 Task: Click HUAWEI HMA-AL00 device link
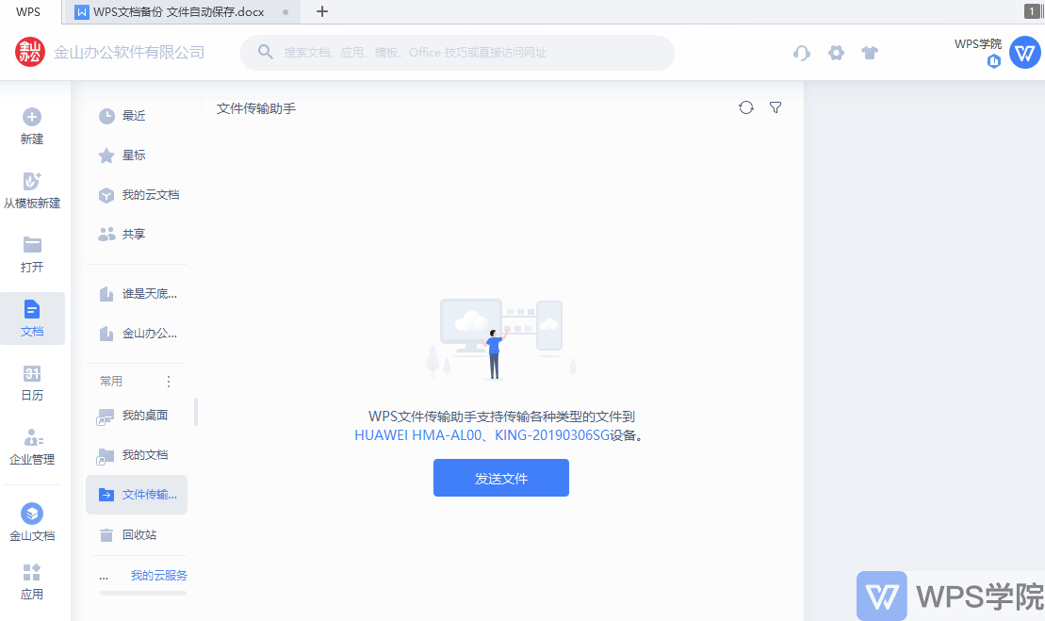point(418,435)
